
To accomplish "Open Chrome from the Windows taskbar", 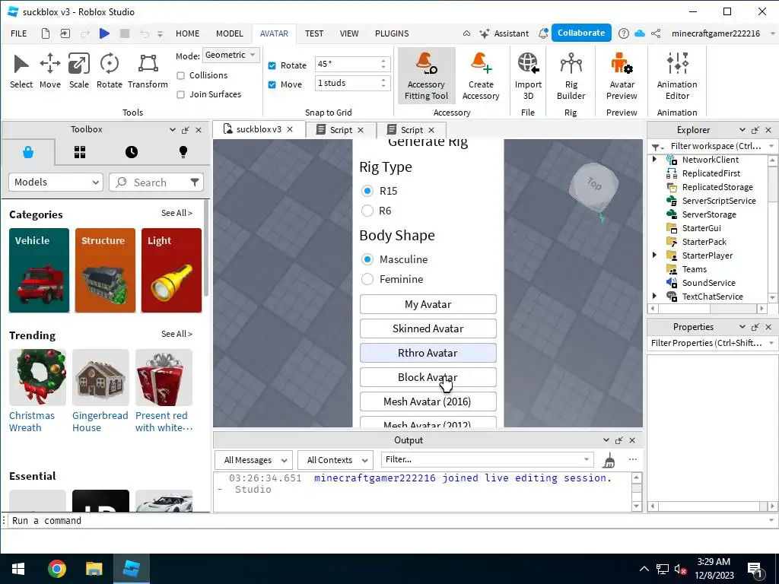I will pos(56,569).
